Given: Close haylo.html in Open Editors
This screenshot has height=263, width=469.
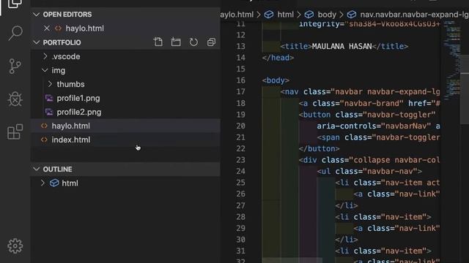Looking at the screenshot, I should pyautogui.click(x=47, y=28).
